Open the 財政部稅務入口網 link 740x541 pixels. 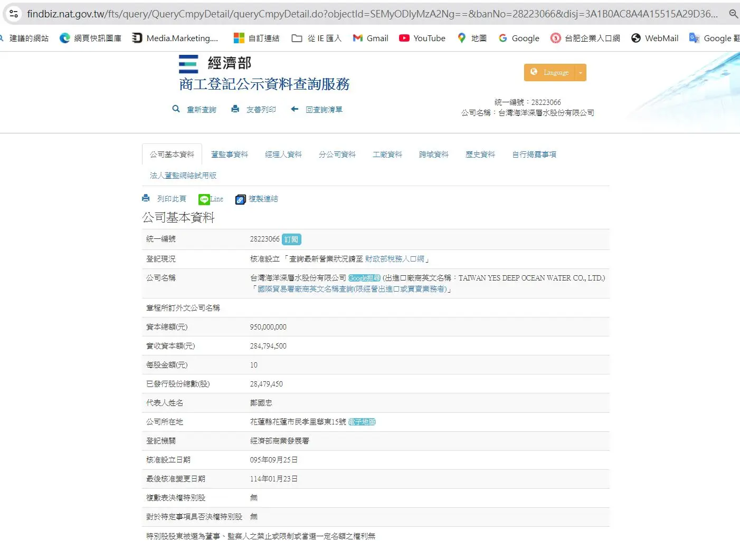pyautogui.click(x=394, y=259)
